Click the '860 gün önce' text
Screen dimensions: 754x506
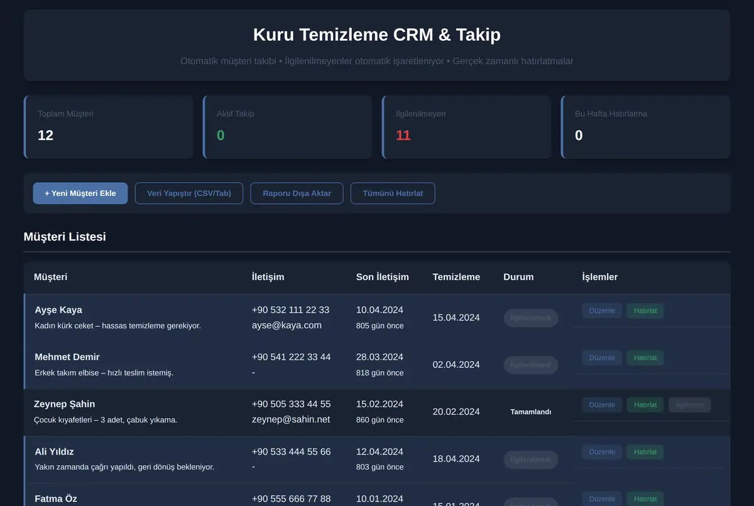(380, 420)
